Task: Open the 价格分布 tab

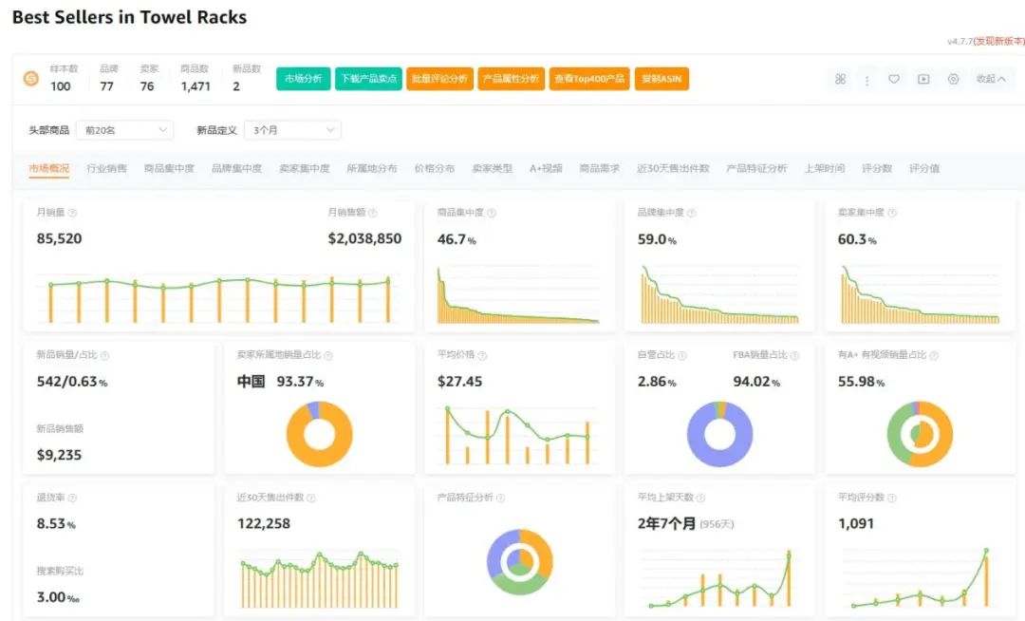Action: click(435, 169)
